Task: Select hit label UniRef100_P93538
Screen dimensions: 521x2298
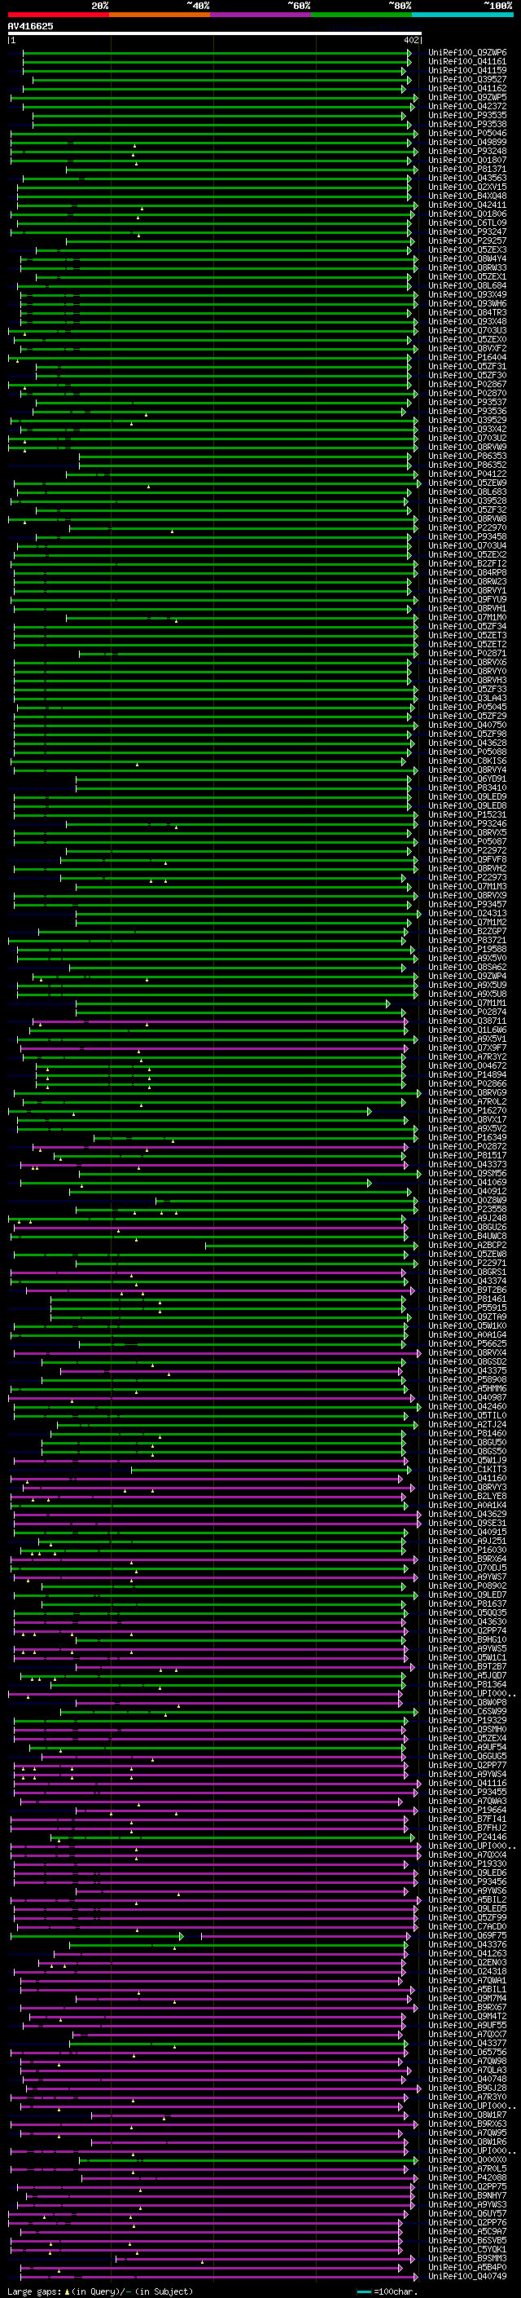Action: pyautogui.click(x=467, y=124)
